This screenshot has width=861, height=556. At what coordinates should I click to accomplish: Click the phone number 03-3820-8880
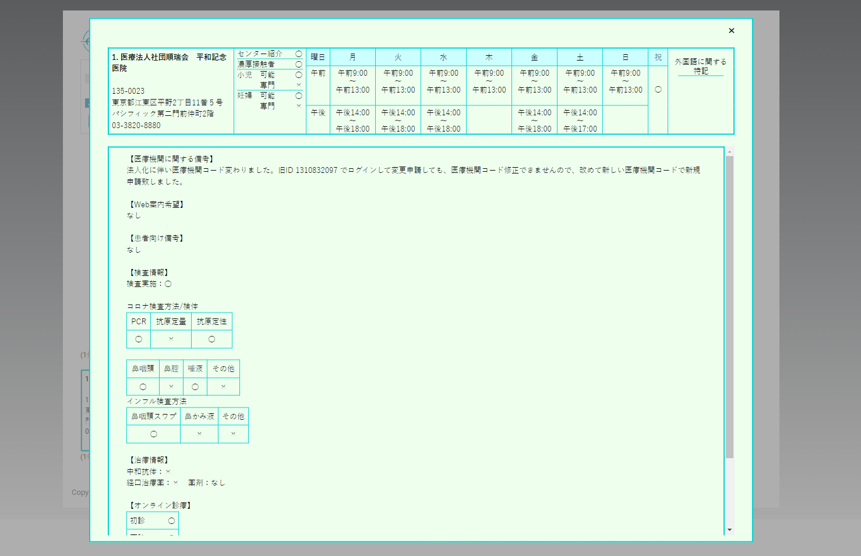coord(136,125)
